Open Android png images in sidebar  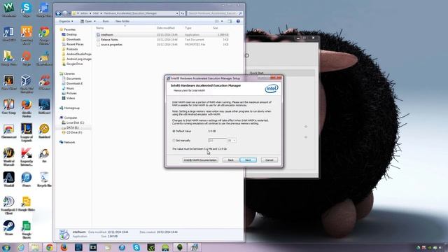pos(78,59)
